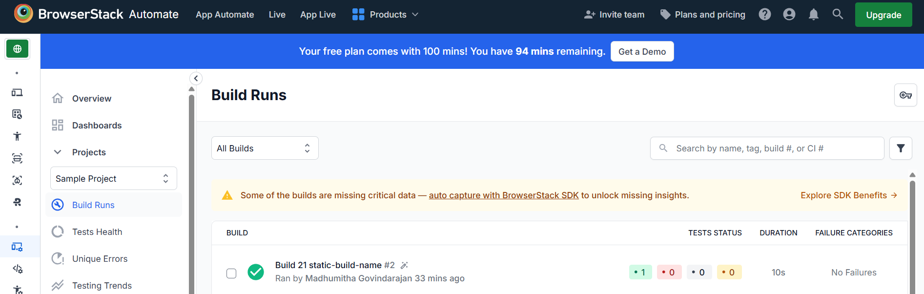This screenshot has width=924, height=294.
Task: Click the devices icon in left rail
Action: click(17, 92)
